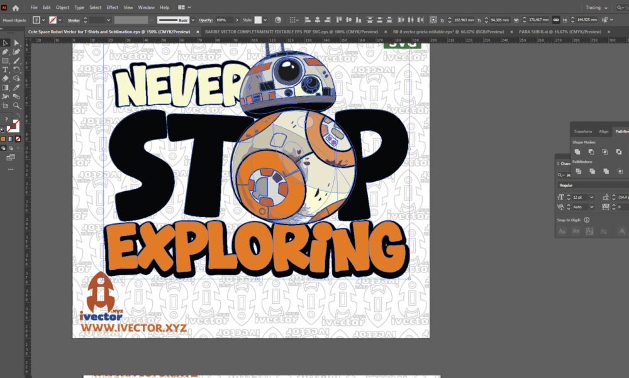This screenshot has width=629, height=378.
Task: Enable Draw Behind mode
Action: pyautogui.click(x=11, y=148)
